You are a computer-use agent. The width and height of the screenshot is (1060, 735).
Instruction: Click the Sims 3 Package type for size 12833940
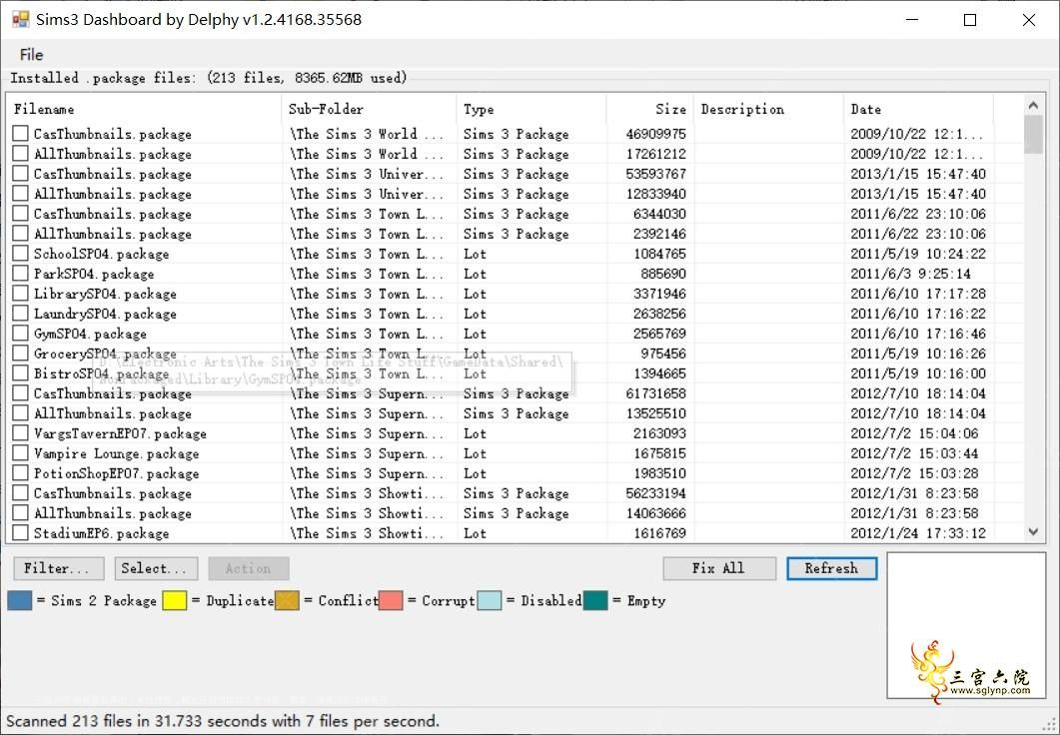516,194
